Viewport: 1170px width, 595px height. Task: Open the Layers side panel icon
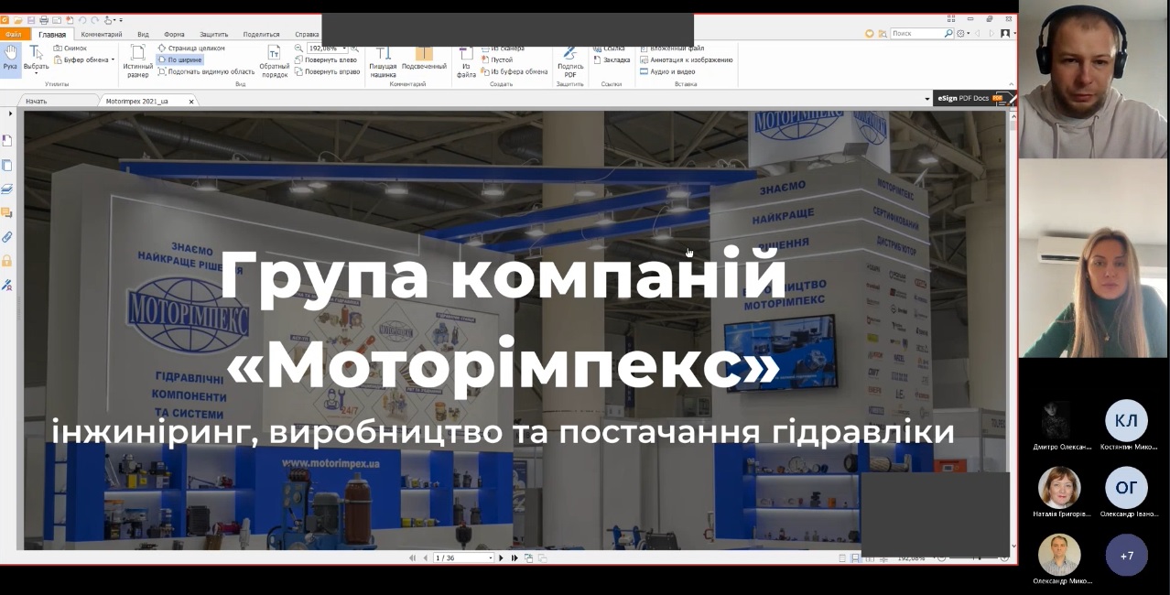[7, 189]
